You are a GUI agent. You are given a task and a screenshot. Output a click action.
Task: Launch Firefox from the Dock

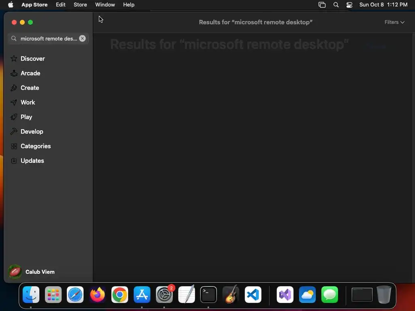click(97, 295)
